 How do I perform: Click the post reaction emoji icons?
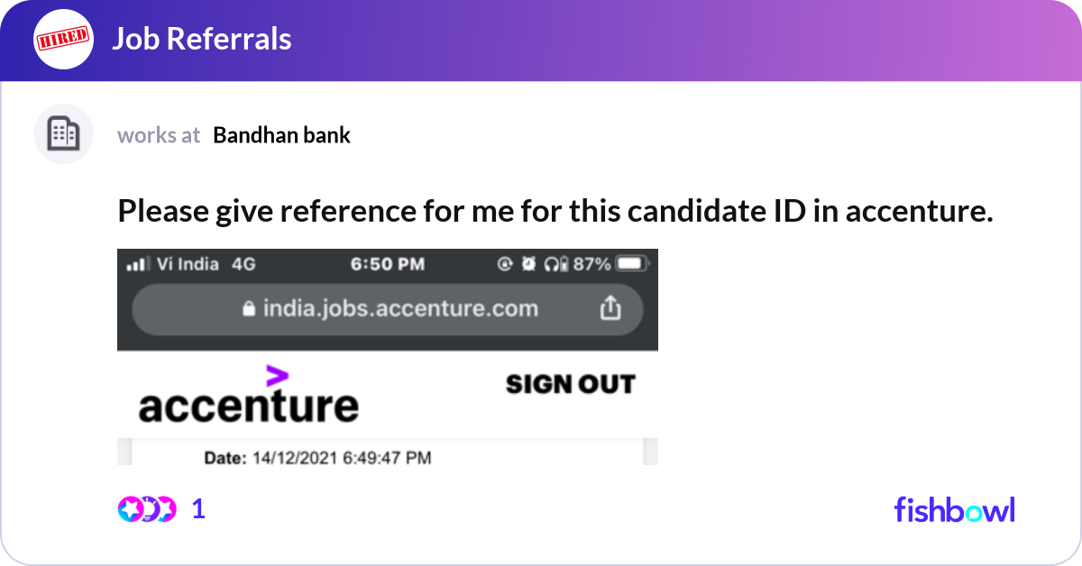pos(146,509)
